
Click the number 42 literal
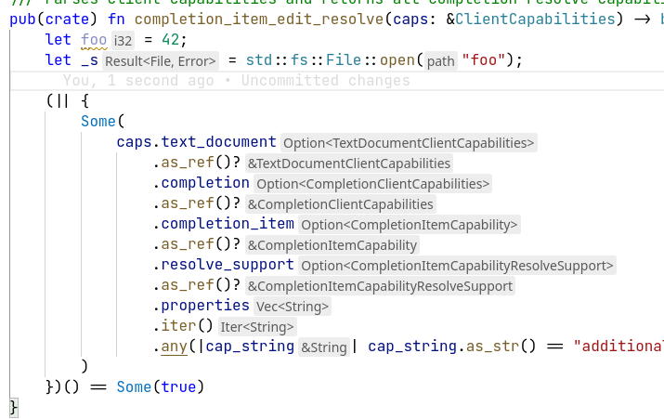click(x=171, y=40)
